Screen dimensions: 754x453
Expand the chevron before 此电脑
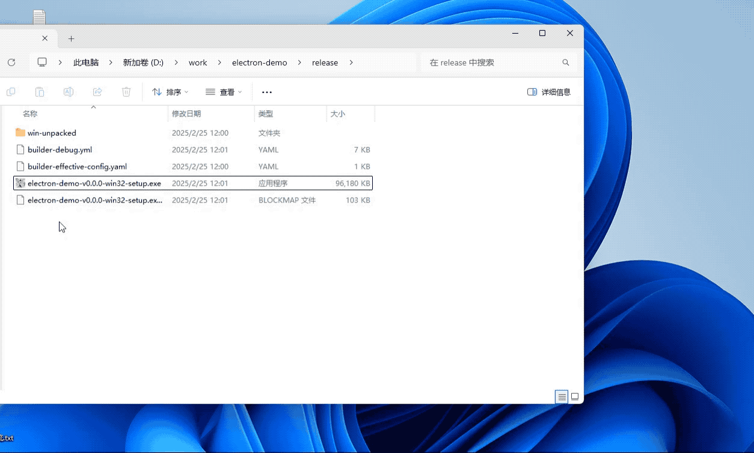point(60,62)
